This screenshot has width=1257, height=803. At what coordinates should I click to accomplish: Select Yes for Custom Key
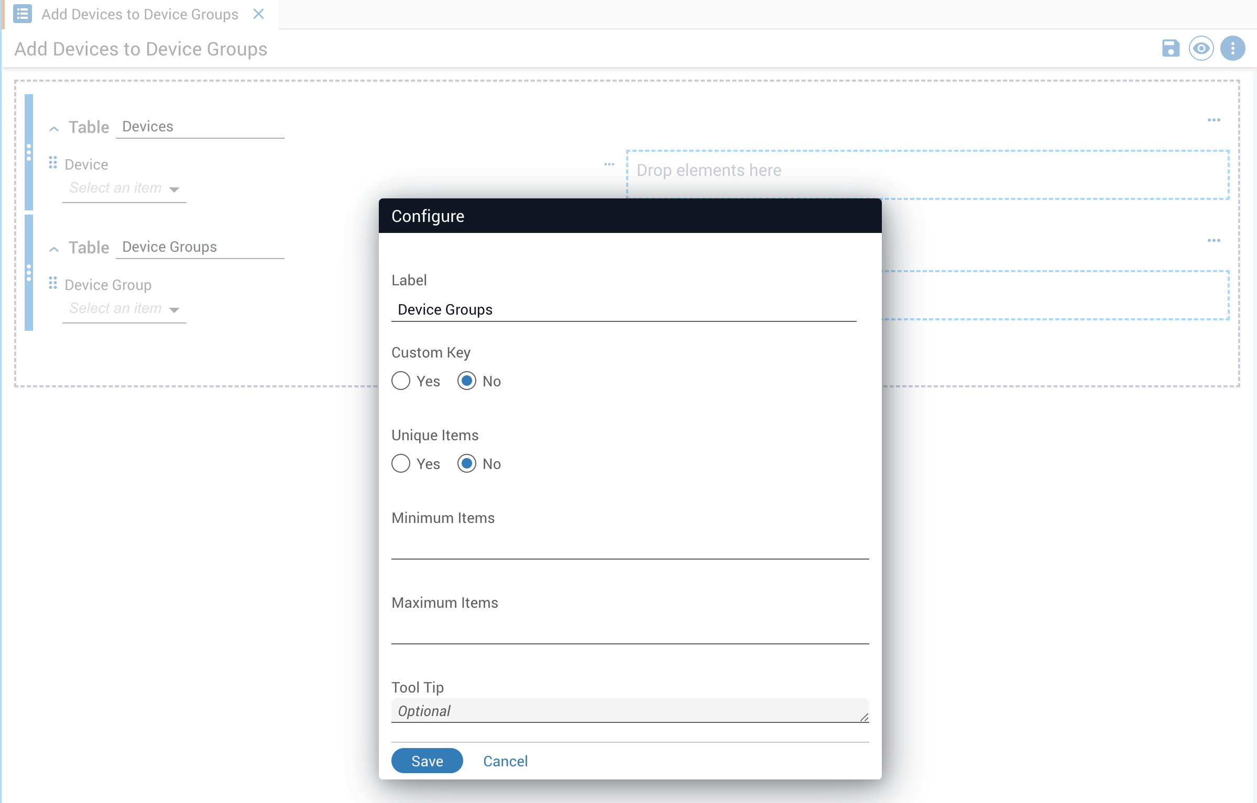click(x=401, y=381)
